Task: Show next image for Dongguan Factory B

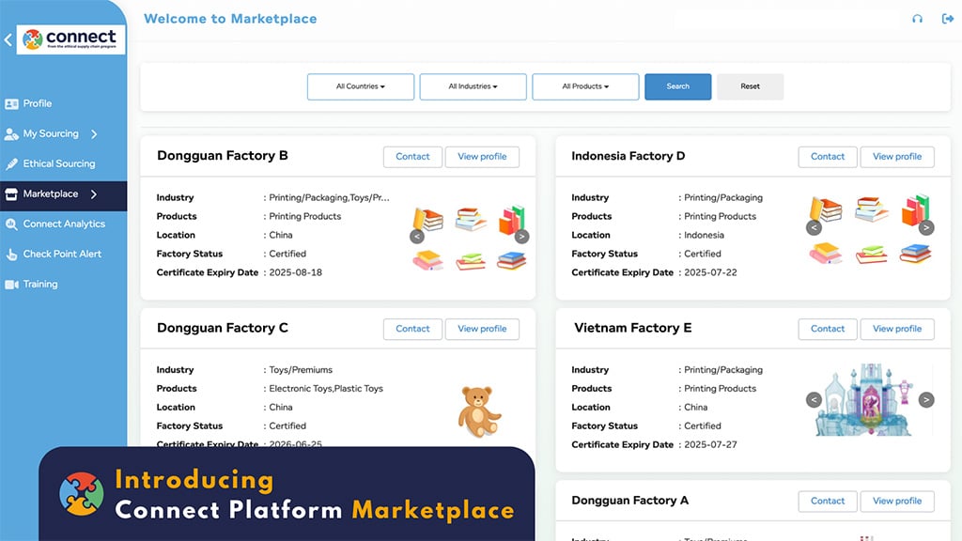Action: tap(521, 236)
